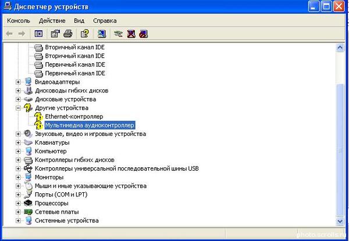Expand the Порты (COM и LPT) node
349x241 pixels.
pos(18,195)
